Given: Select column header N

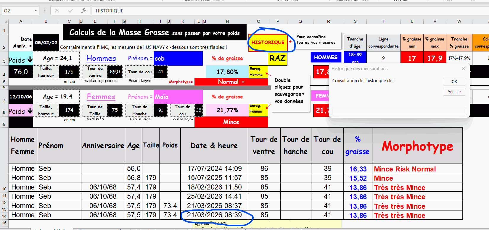Looking at the screenshot, I should (227, 21).
